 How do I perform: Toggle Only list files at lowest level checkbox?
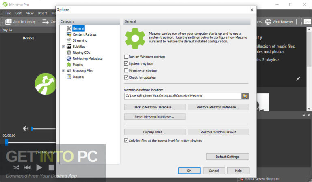pos(126,141)
